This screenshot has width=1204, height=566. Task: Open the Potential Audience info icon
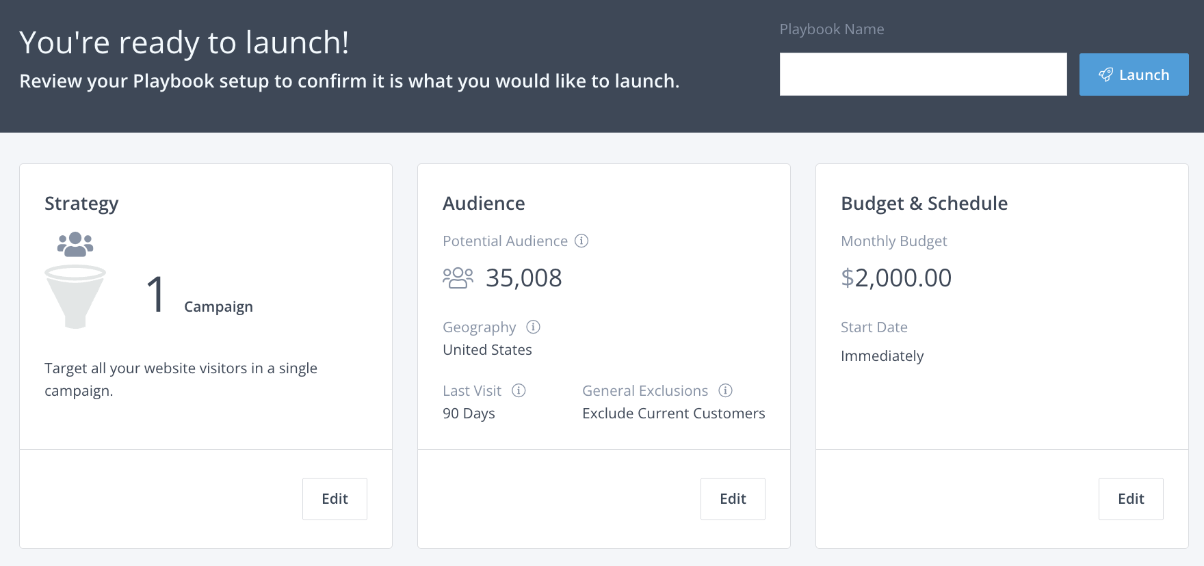581,241
